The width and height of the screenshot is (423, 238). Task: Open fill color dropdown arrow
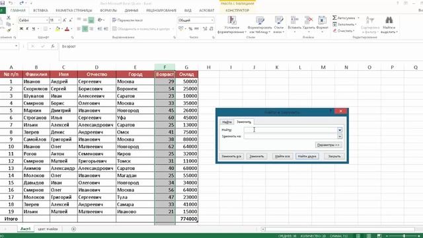click(x=61, y=29)
